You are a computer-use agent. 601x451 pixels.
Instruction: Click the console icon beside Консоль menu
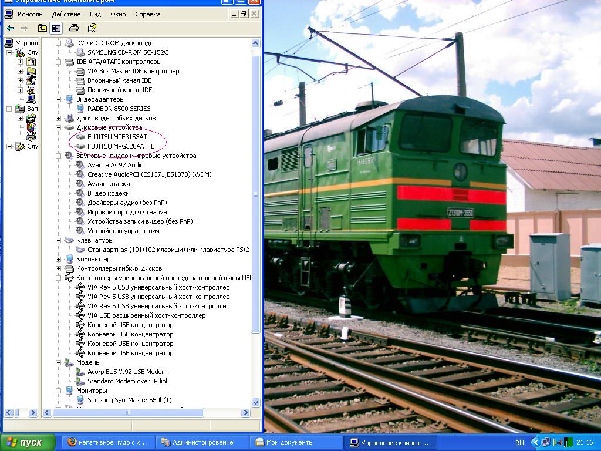point(9,14)
